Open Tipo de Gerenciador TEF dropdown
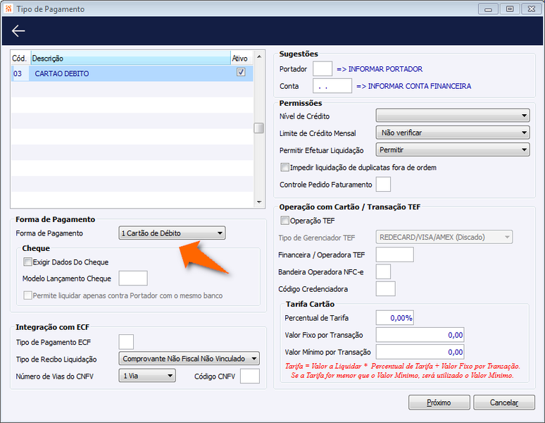This screenshot has width=545, height=423. click(x=444, y=238)
